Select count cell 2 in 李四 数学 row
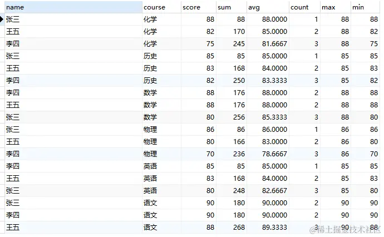 tap(304, 93)
